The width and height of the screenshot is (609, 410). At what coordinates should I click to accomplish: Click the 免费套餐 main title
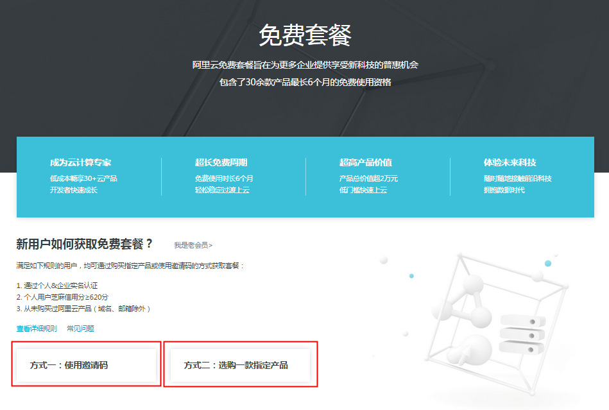305,35
